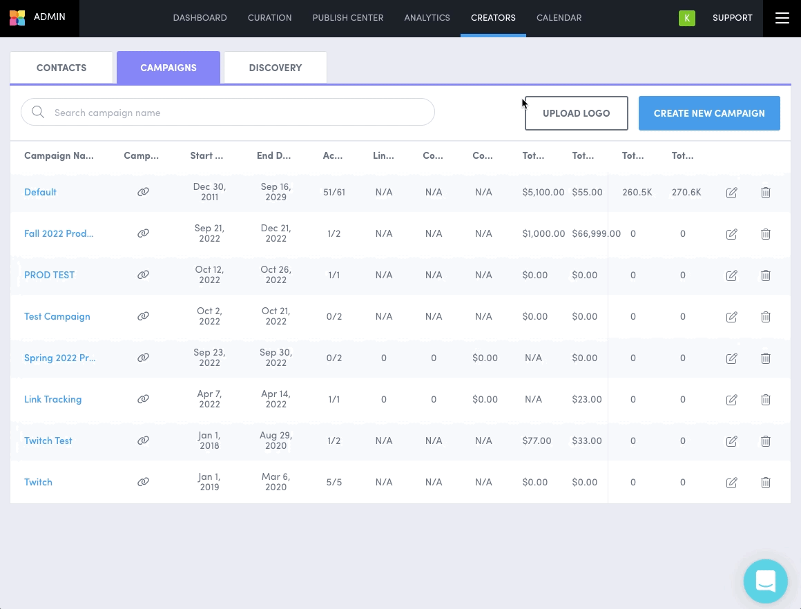
Task: Delete the Fall 2022 Prod campaign
Action: 765,234
